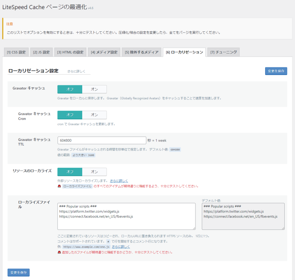This screenshot has width=295, height=280.
Task: Click the siren icon beside the JS file test warning
Action: (x=59, y=252)
